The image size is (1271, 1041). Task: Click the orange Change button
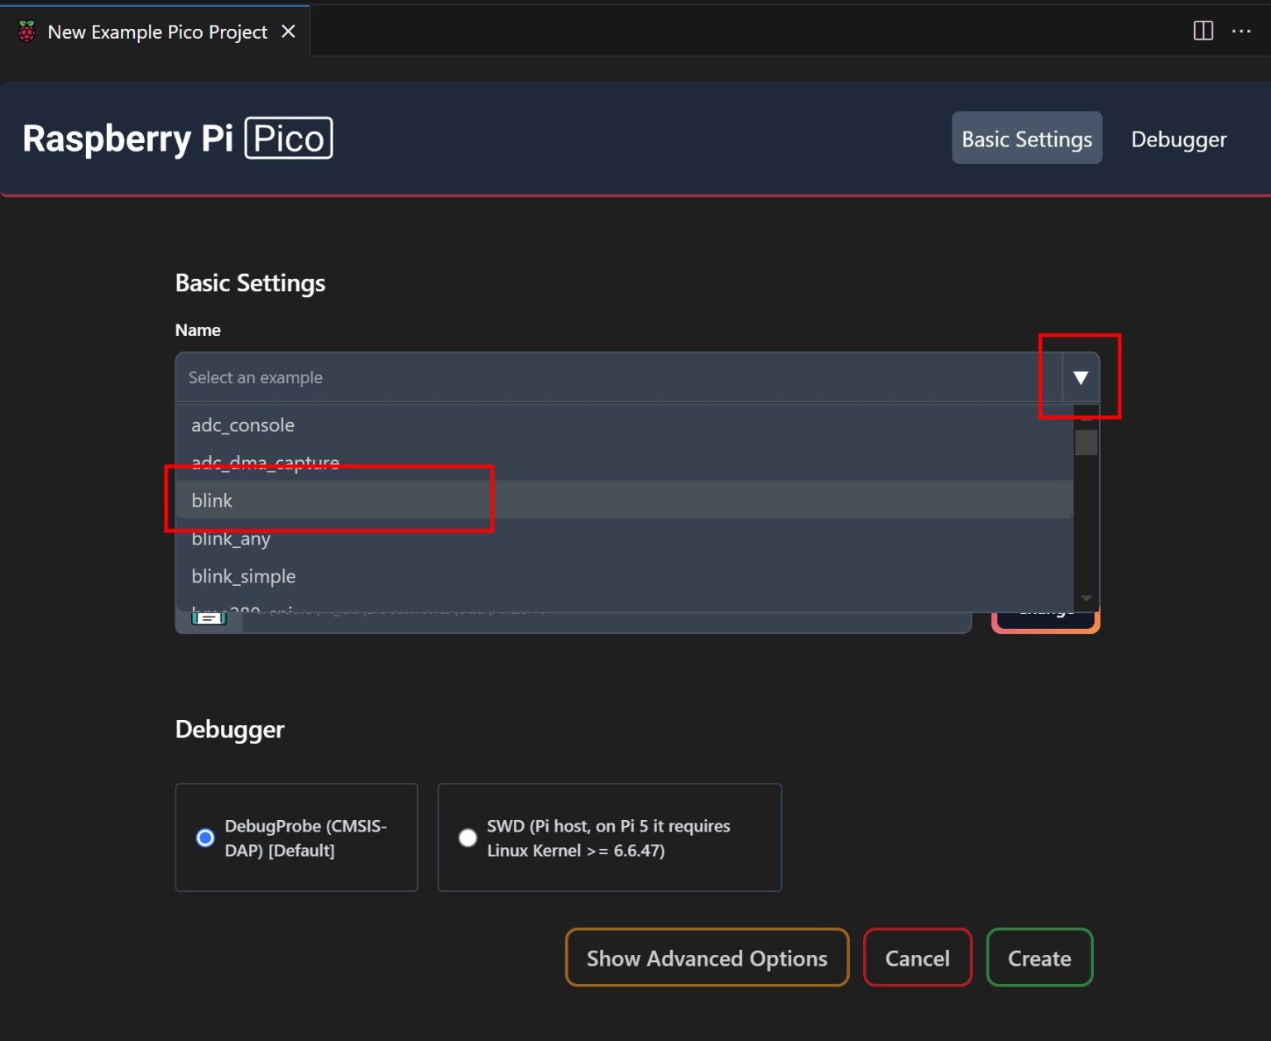point(1046,609)
